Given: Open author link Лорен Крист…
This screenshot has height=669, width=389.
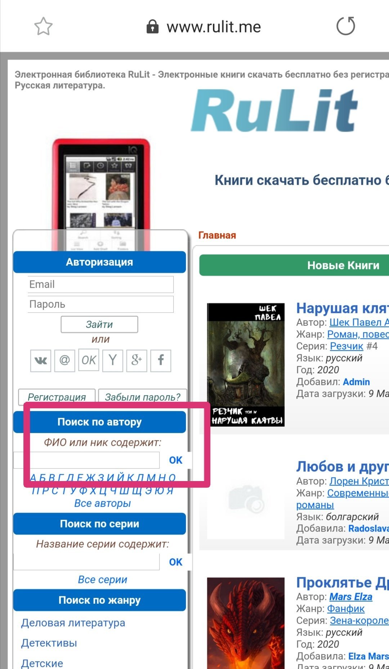Looking at the screenshot, I should click(x=359, y=481).
